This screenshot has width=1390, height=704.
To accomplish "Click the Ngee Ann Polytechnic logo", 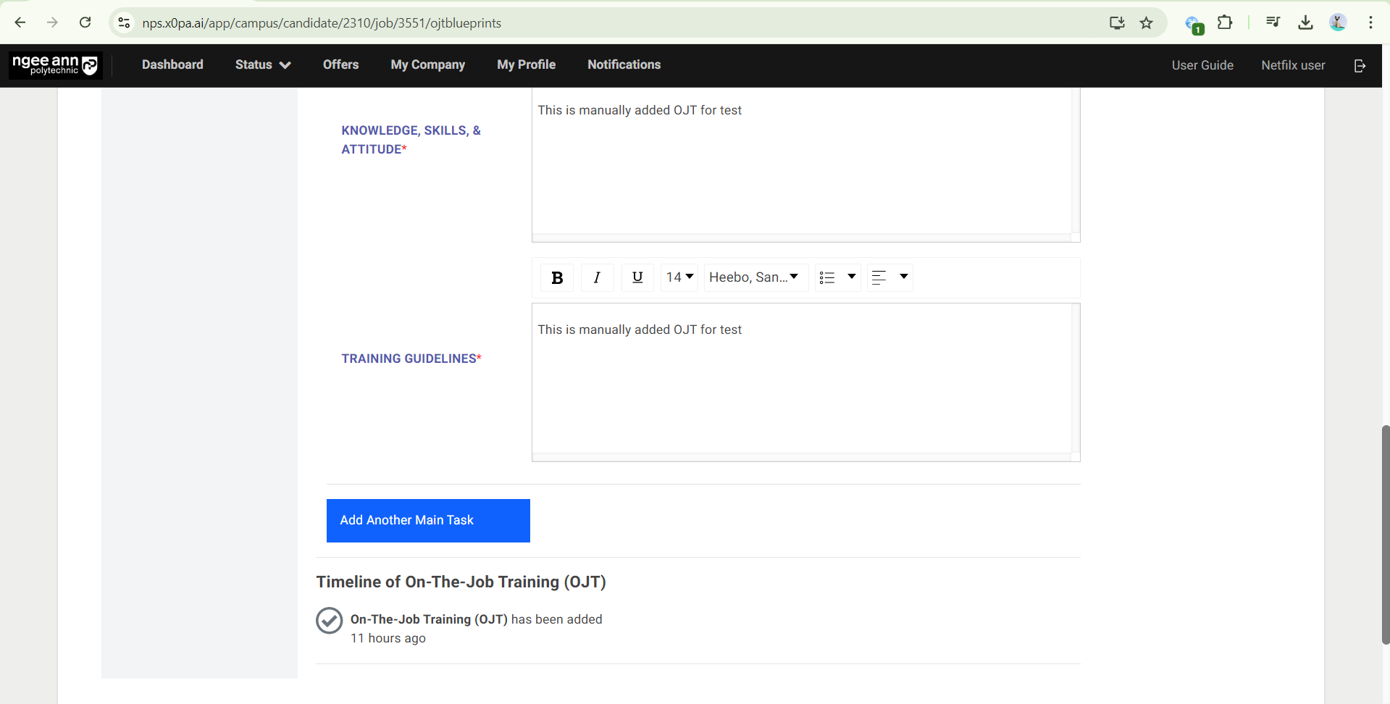I will tap(56, 65).
